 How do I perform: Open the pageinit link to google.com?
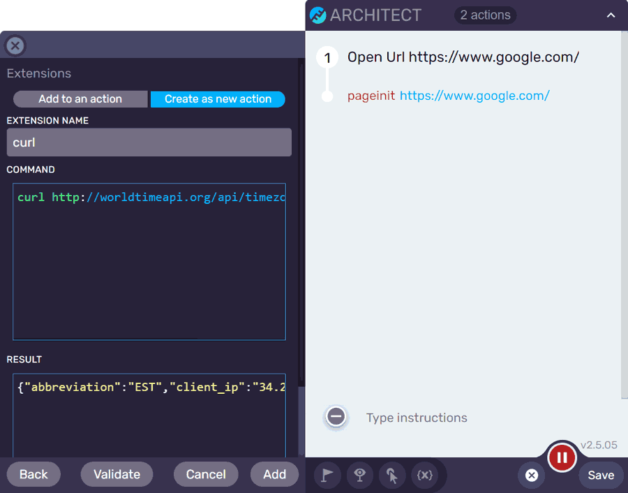474,96
